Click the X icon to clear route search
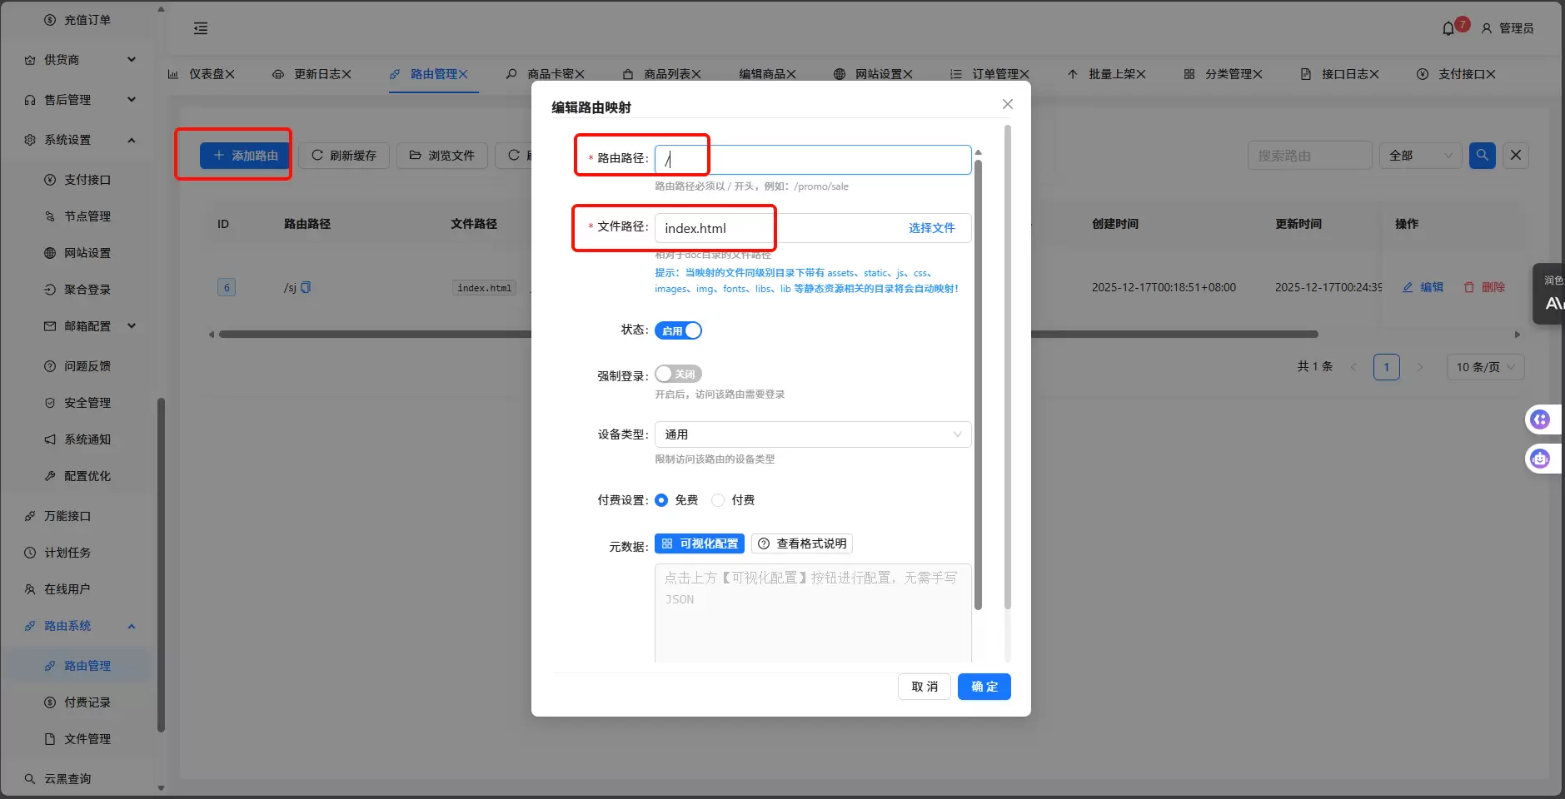The image size is (1565, 799). 1516,155
